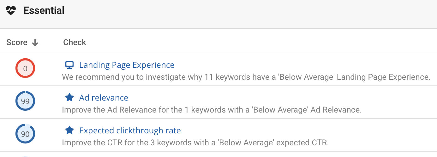
Task: Click the Check column header
Action: (75, 42)
